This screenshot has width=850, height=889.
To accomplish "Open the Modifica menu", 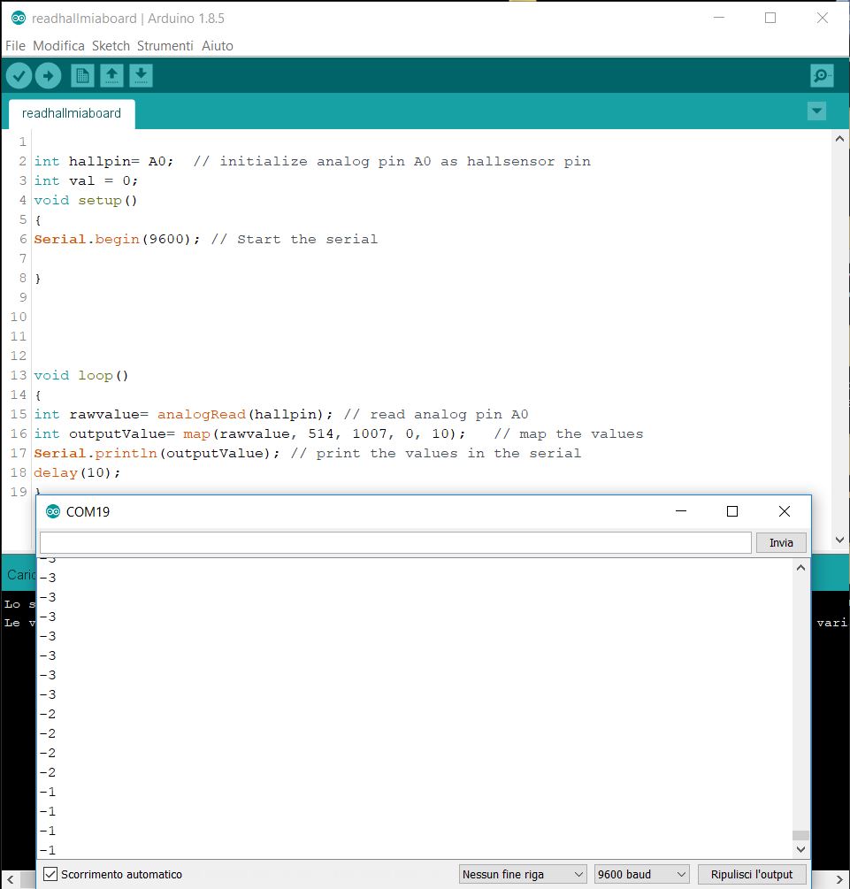I will pyautogui.click(x=58, y=46).
